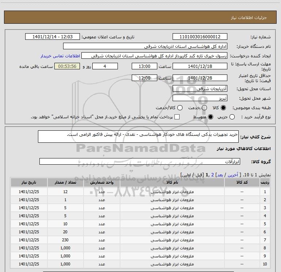Open page 2 of the items list
The width and height of the screenshot is (281, 272).
click(212, 175)
